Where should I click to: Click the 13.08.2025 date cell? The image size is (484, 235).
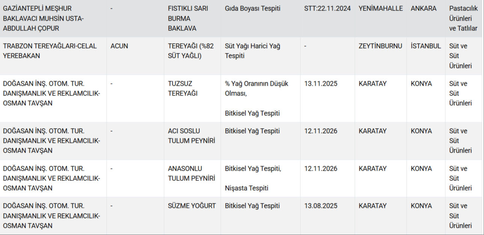tap(321, 206)
